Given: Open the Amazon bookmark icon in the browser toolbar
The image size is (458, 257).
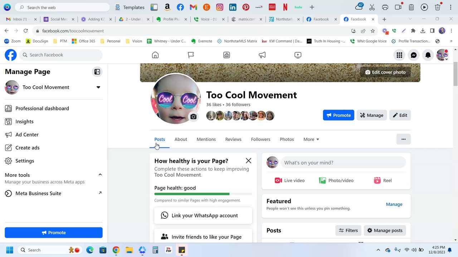Looking at the screenshot, I should pos(167,7).
